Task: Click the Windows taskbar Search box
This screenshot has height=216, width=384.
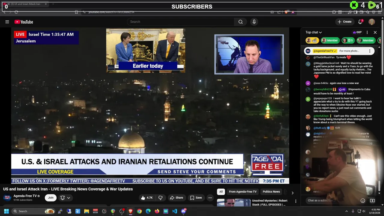Action: (x=34, y=211)
